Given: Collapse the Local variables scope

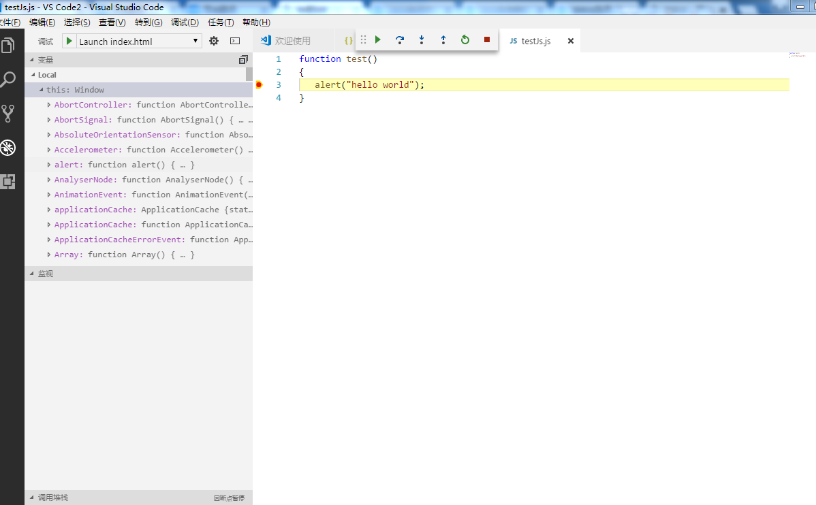Looking at the screenshot, I should tap(31, 75).
